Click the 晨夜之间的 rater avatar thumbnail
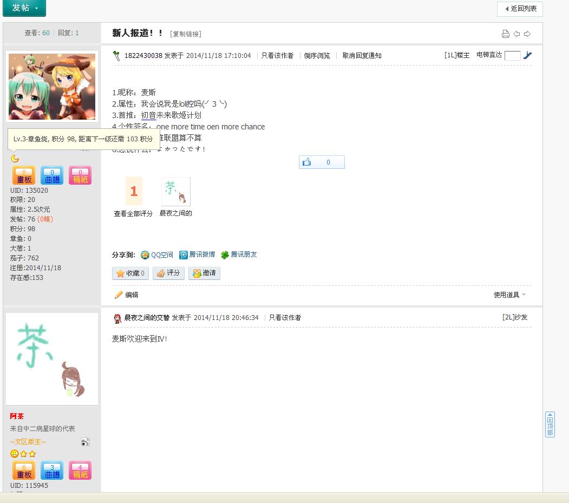The image size is (569, 503). 175,192
